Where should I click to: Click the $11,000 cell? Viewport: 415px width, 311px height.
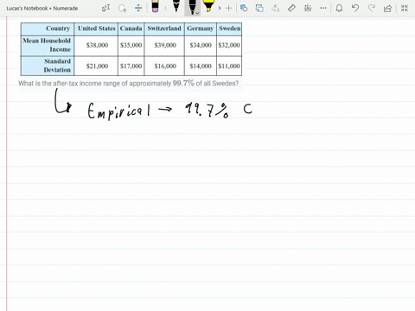[x=229, y=66]
